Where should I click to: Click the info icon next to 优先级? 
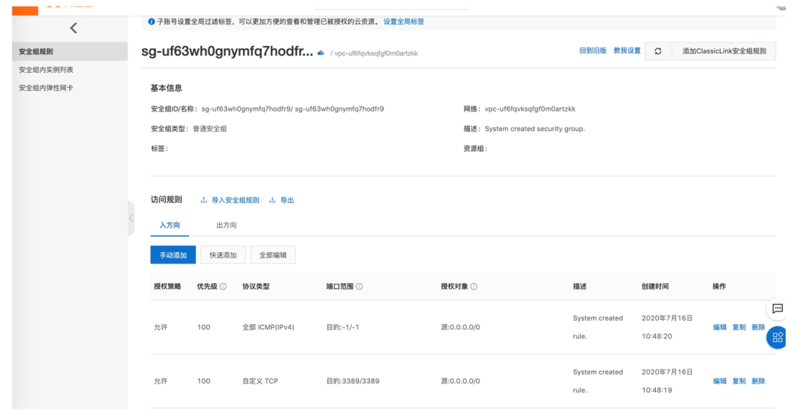coord(223,287)
